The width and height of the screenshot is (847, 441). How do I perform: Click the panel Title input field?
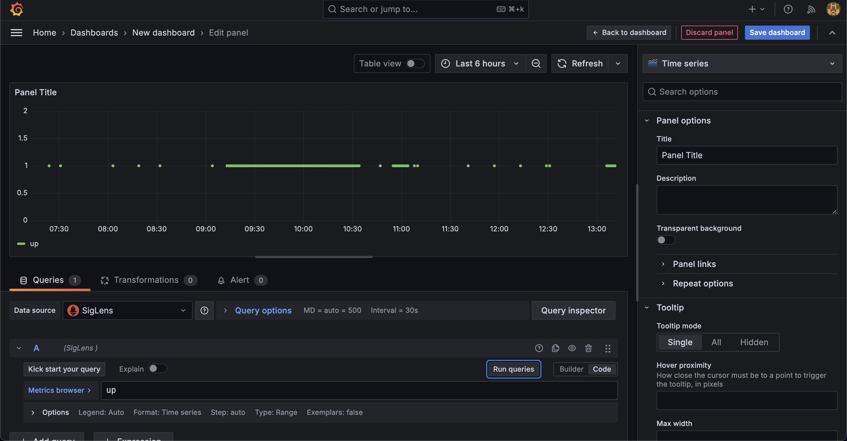click(x=747, y=155)
